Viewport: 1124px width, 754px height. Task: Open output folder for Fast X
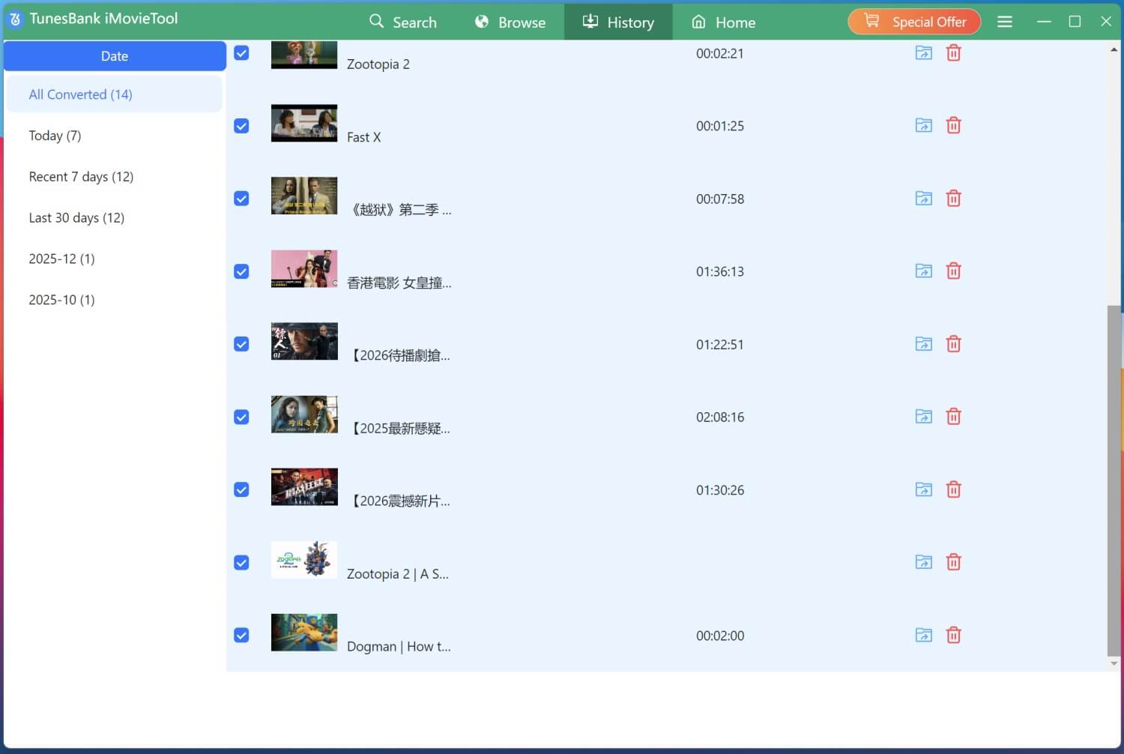point(923,126)
